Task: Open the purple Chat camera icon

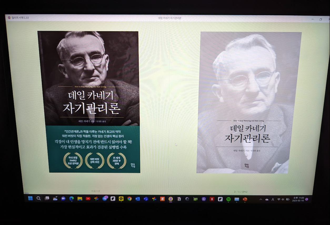Action: coord(63,198)
